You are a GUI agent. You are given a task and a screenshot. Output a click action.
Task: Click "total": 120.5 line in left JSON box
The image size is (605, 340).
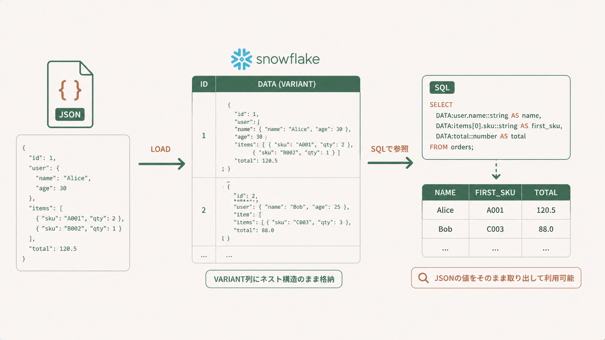tap(53, 249)
